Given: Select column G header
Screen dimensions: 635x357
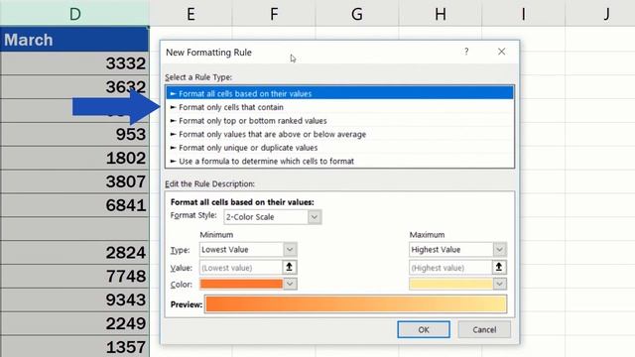Looking at the screenshot, I should pyautogui.click(x=357, y=14).
